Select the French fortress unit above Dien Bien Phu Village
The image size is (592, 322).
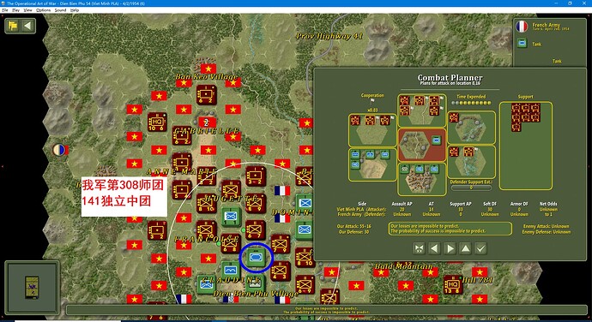[255, 284]
